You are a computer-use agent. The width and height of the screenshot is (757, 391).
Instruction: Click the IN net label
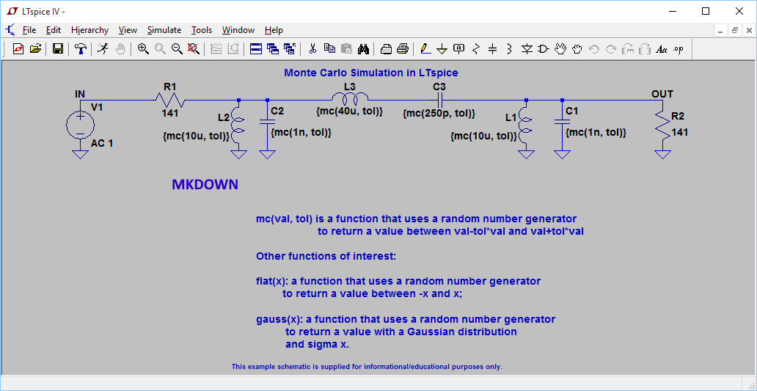click(x=80, y=94)
